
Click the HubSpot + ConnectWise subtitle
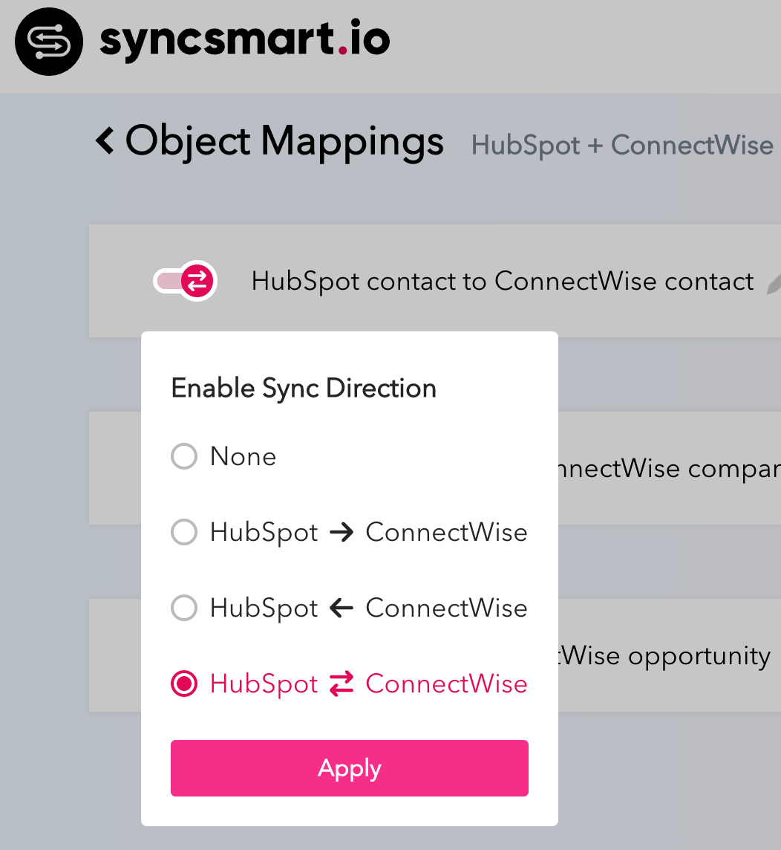tap(622, 145)
